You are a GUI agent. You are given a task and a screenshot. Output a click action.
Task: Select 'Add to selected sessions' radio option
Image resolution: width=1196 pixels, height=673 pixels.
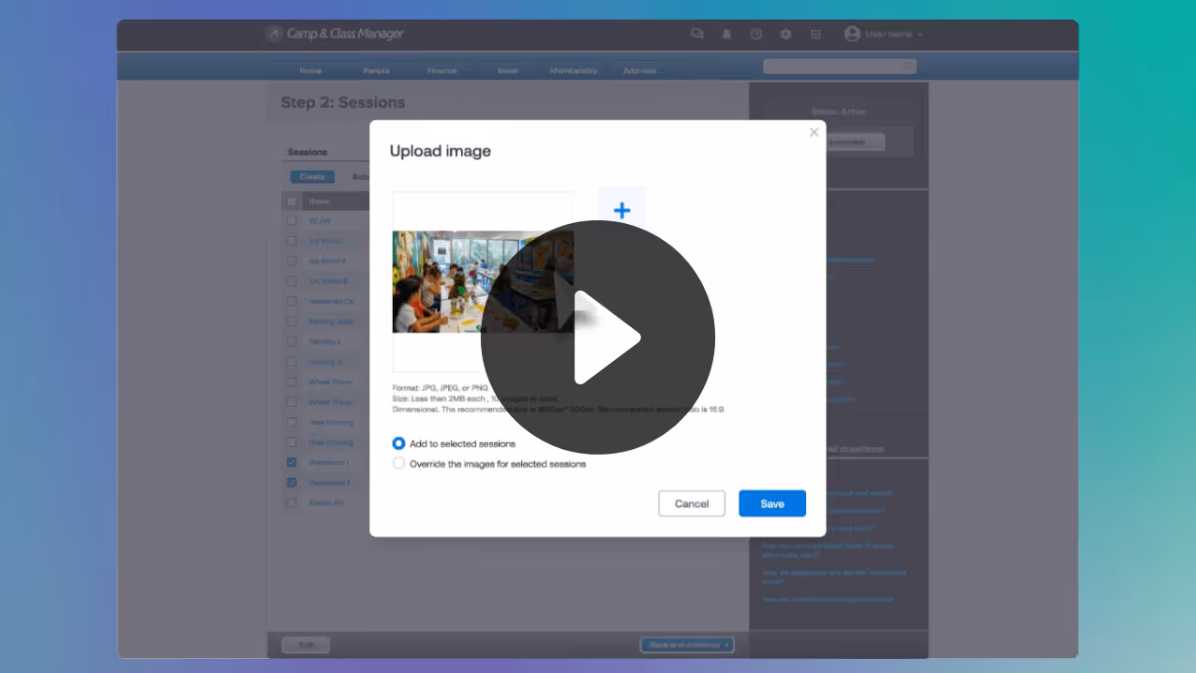399,443
